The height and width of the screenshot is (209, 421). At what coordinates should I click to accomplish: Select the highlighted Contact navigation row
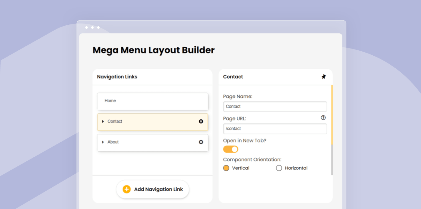pos(152,122)
